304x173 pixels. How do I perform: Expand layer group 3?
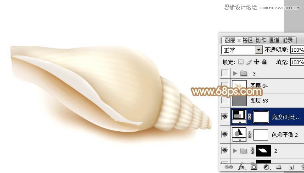coord(235,73)
